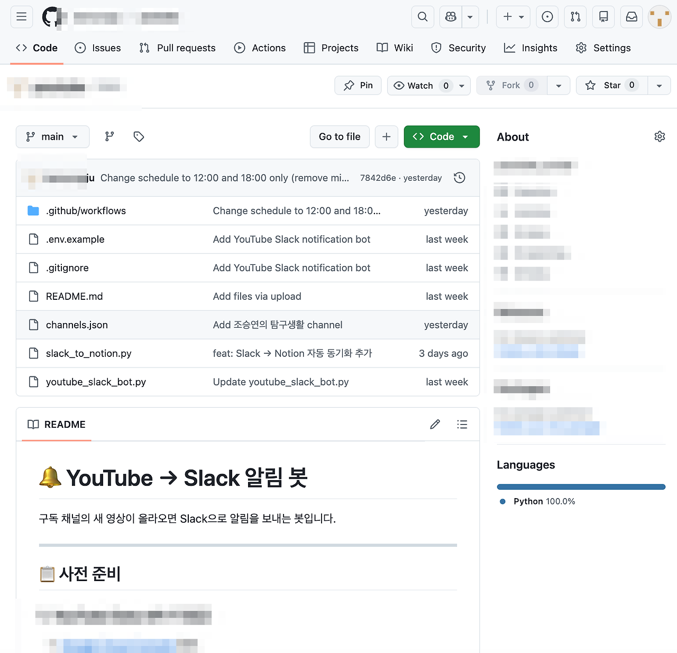Expand the Star lists dropdown arrow
Image resolution: width=677 pixels, height=653 pixels.
(x=659, y=86)
